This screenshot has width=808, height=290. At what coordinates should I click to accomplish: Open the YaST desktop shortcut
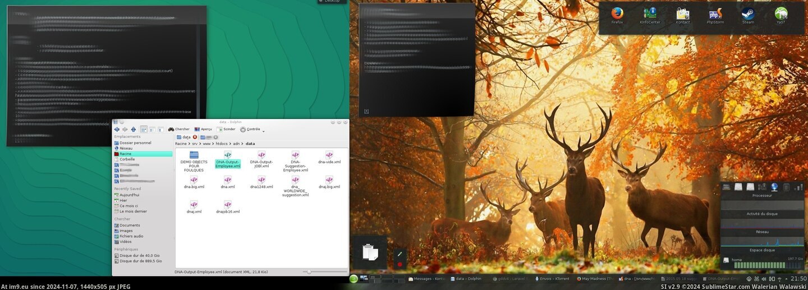point(781,15)
